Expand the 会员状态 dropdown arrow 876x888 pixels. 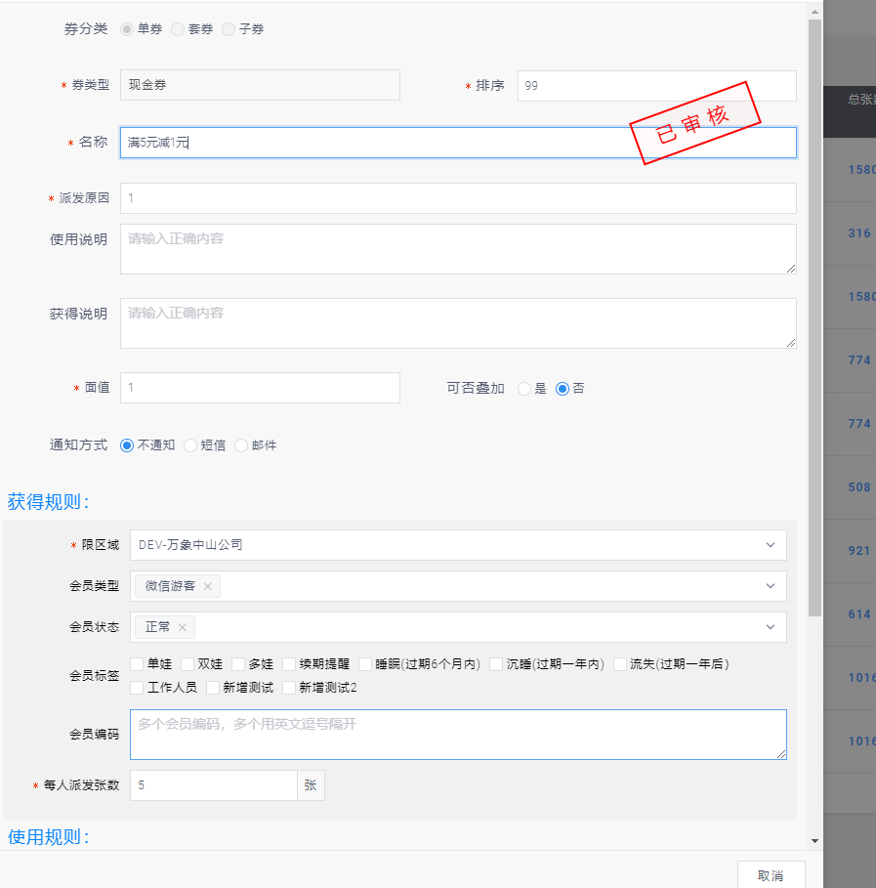click(771, 627)
